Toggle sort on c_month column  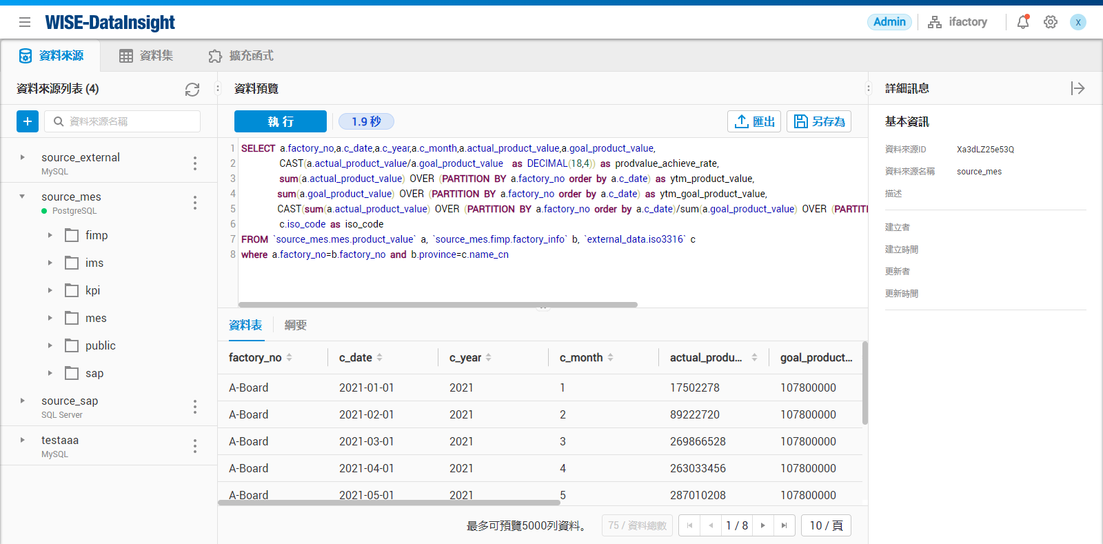click(x=611, y=357)
